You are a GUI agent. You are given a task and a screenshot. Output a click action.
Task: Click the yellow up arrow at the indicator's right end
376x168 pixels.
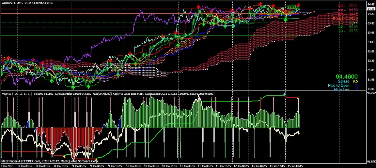pos(298,97)
